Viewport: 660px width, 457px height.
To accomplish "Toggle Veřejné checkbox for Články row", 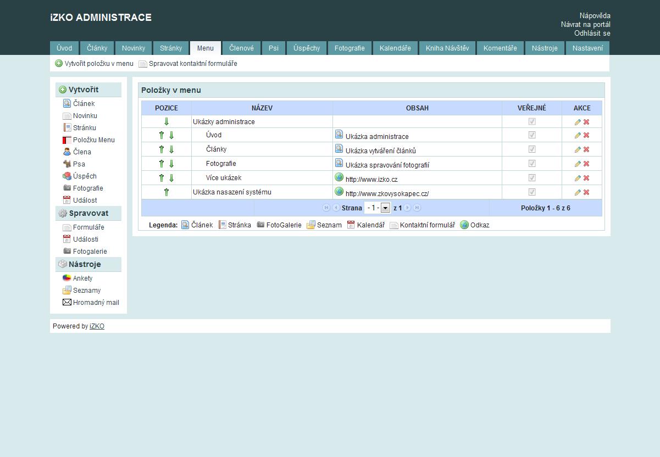I will pyautogui.click(x=532, y=149).
